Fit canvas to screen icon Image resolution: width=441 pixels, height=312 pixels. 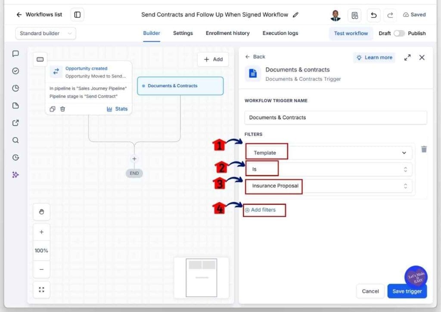[42, 290]
